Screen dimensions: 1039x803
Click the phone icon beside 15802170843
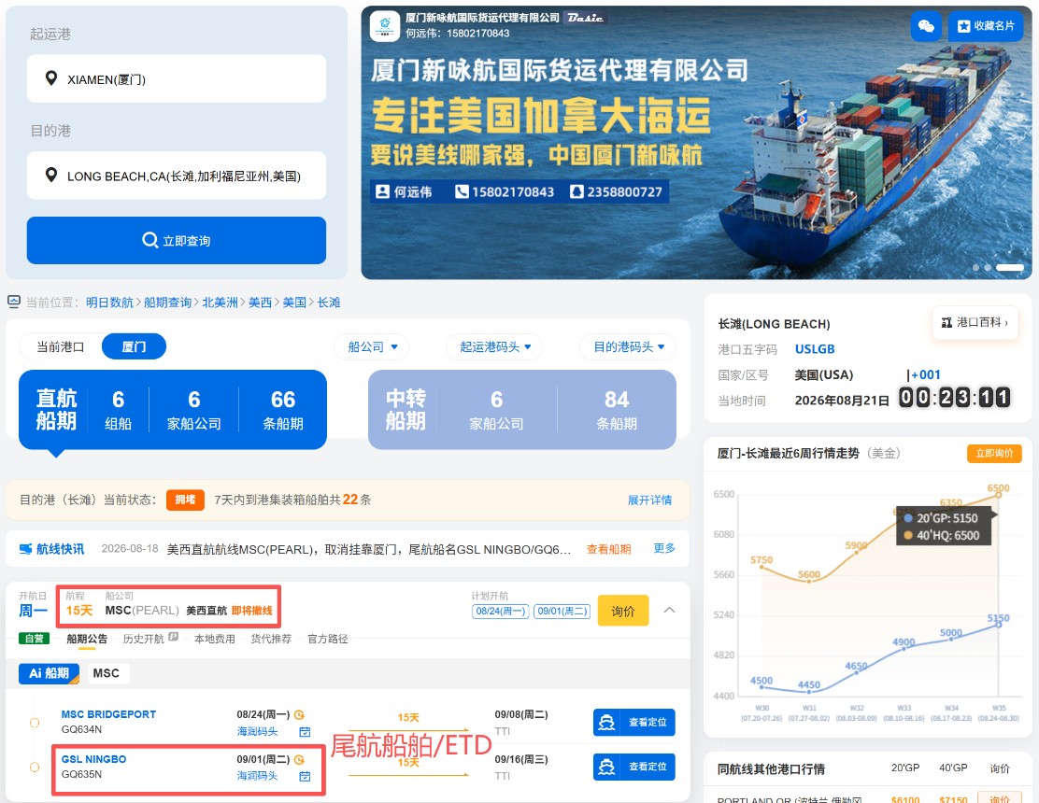(462, 192)
